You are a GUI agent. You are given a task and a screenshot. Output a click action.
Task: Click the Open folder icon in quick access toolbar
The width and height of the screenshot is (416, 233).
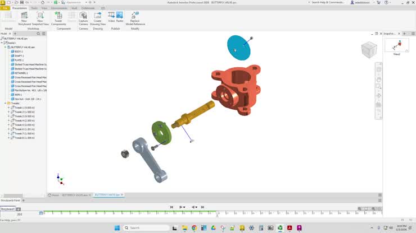click(16, 2)
